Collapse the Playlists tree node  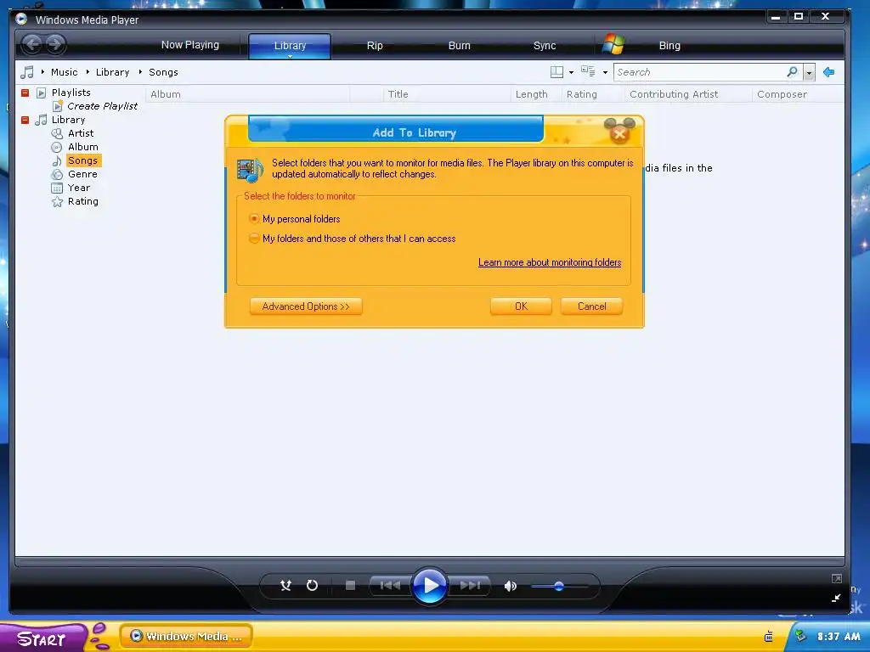coord(25,93)
